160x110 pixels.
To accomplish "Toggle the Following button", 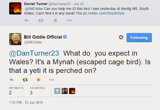I will [x=139, y=37].
